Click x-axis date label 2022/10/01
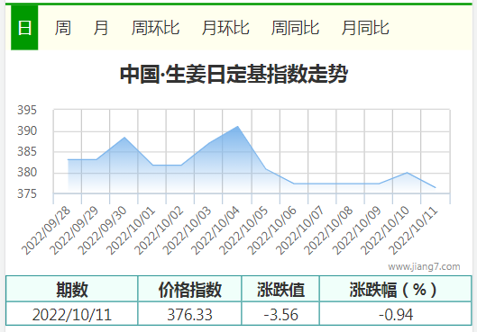Screen dimensions: 477x332 tap(131, 230)
